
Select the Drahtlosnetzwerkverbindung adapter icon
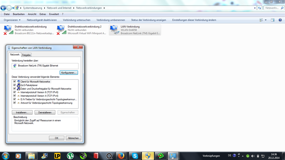pos(8,30)
